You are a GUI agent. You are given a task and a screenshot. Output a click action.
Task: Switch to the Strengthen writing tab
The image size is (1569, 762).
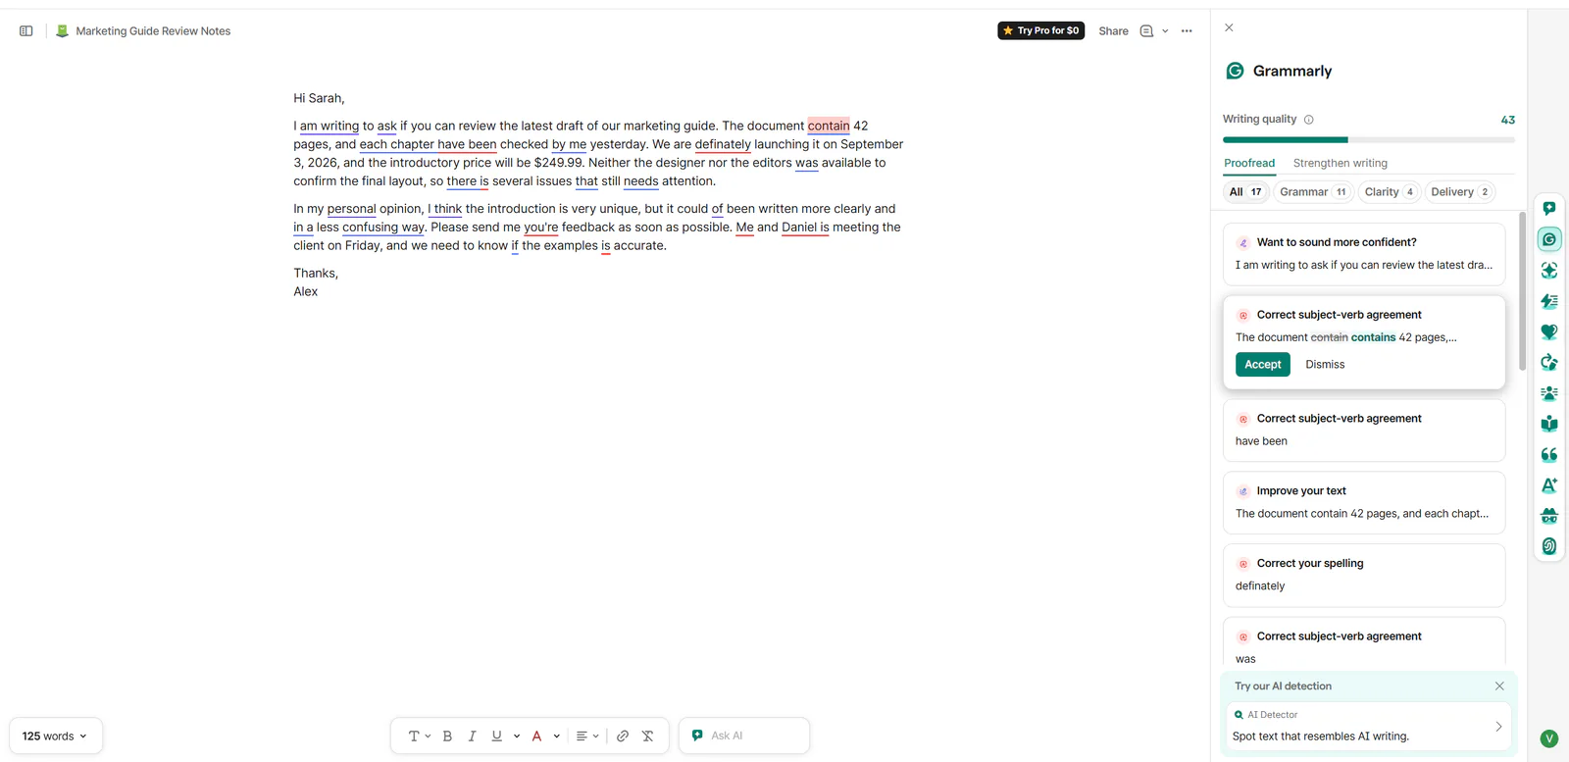pos(1341,163)
